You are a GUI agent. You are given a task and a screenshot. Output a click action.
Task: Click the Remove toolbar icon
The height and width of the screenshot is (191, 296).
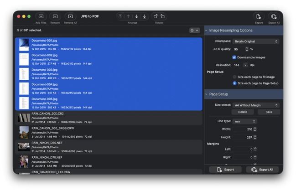55,16
